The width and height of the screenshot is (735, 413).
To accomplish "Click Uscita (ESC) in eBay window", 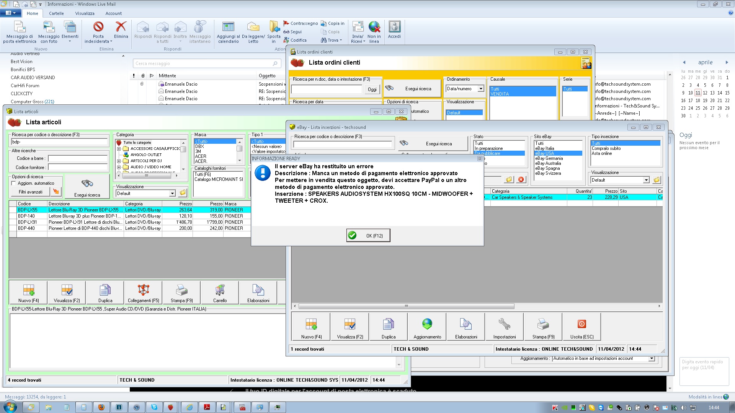I will [x=581, y=327].
